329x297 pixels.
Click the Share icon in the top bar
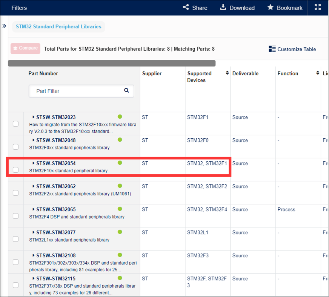click(x=185, y=7)
